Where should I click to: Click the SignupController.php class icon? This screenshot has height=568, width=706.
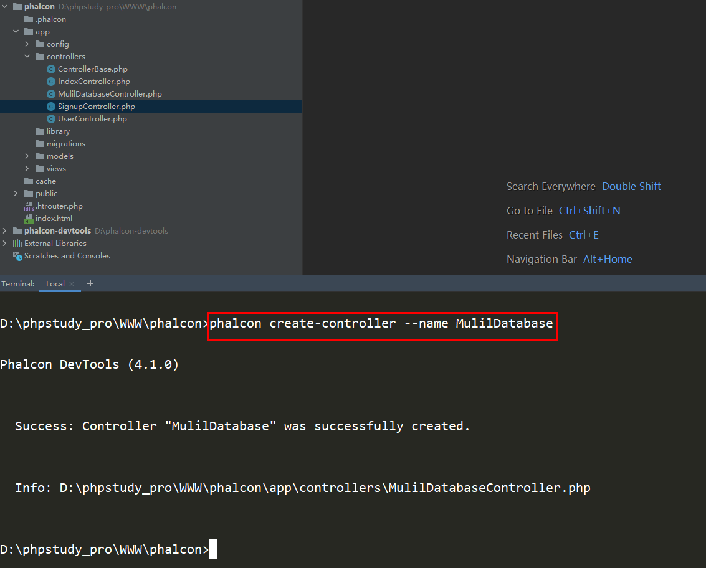pyautogui.click(x=51, y=107)
